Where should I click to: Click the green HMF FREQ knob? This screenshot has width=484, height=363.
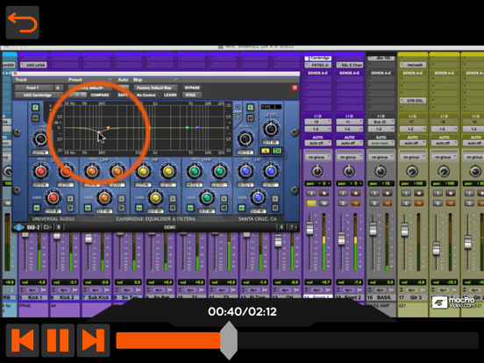click(194, 171)
